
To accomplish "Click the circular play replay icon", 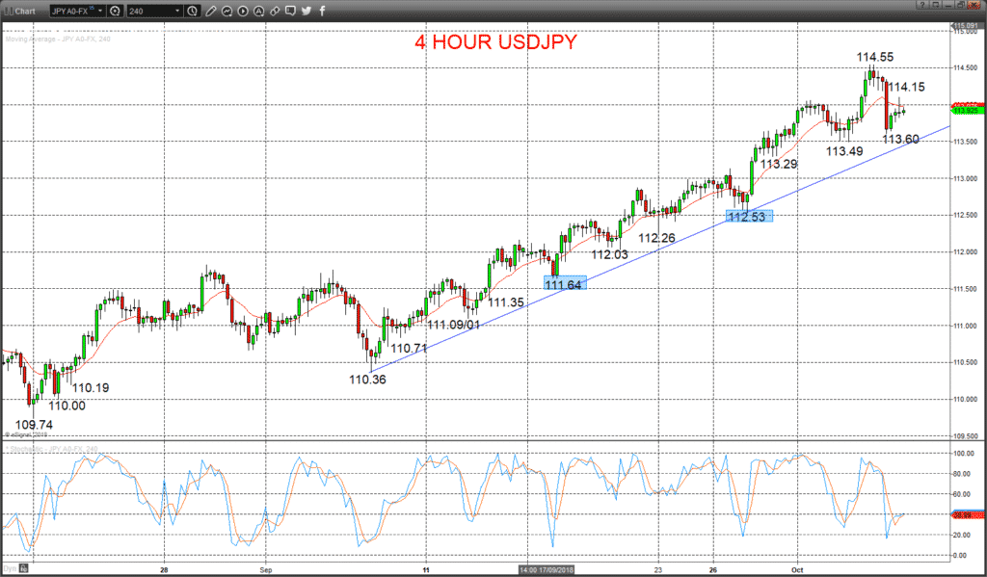I will point(243,11).
